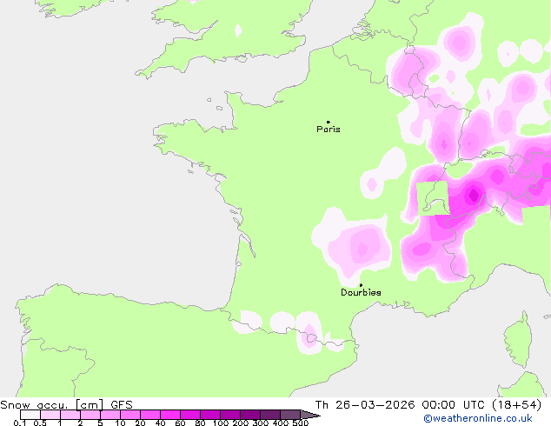Pick the 20–40 cm legend swatch
The width and height of the screenshot is (551, 426).
150,415
